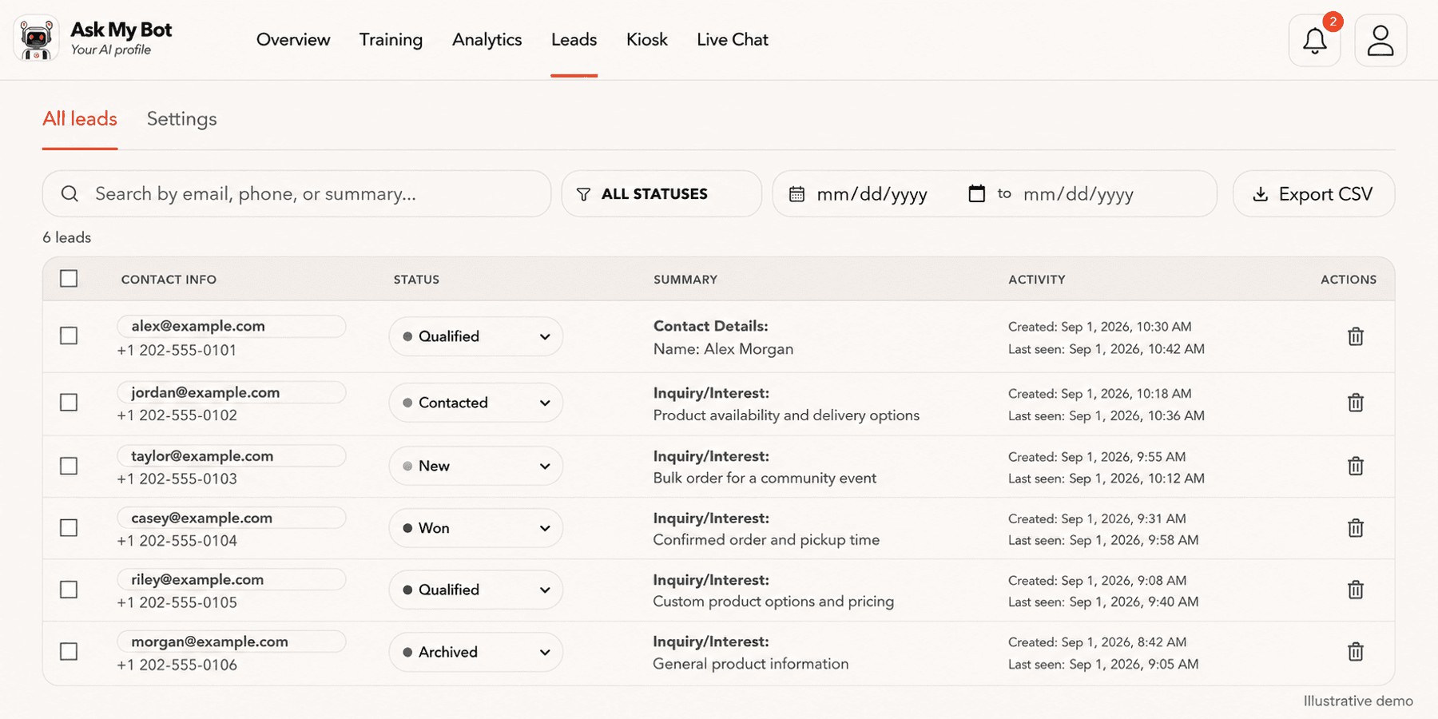Image resolution: width=1438 pixels, height=719 pixels.
Task: Click 'Confirmed order and pickup time' summary
Action: (766, 540)
